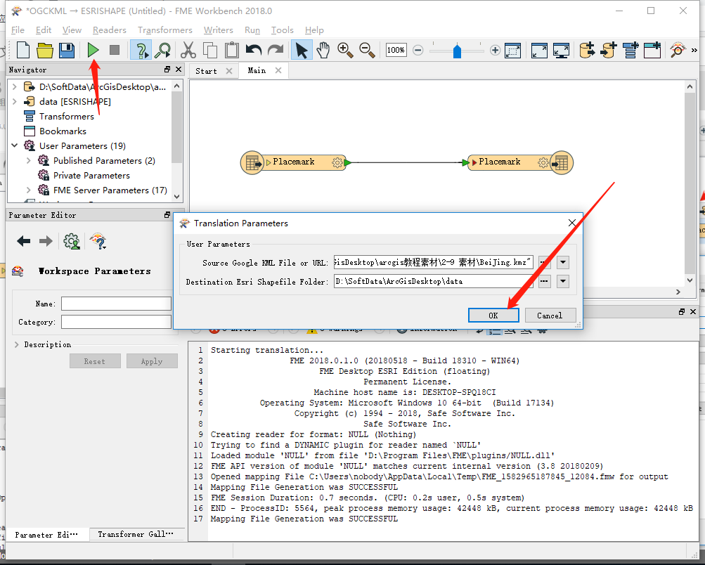Browse for the Destination Shapefile folder
The width and height of the screenshot is (705, 565).
(x=545, y=281)
